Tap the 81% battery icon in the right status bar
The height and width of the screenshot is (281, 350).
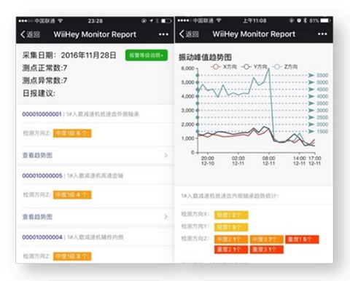[x=325, y=20]
